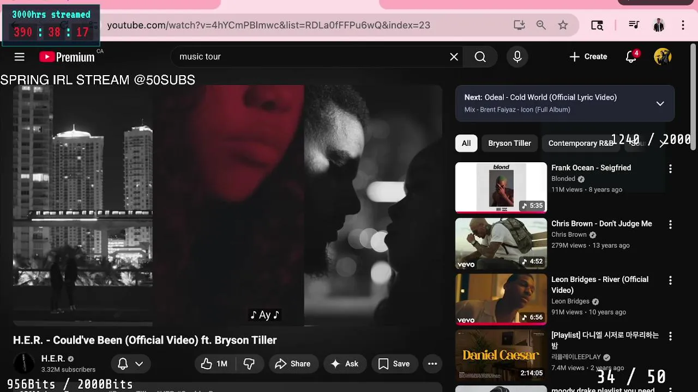Expand the Next up playlist panel chevron
The width and height of the screenshot is (698, 392).
click(x=660, y=103)
